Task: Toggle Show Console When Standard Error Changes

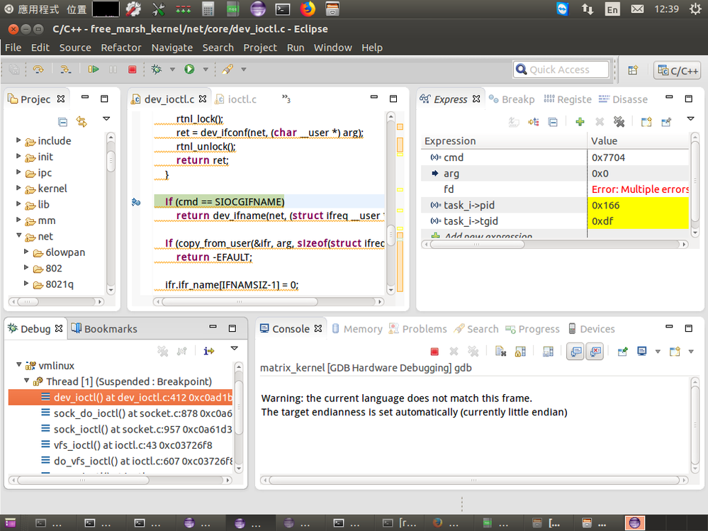Action: click(595, 352)
